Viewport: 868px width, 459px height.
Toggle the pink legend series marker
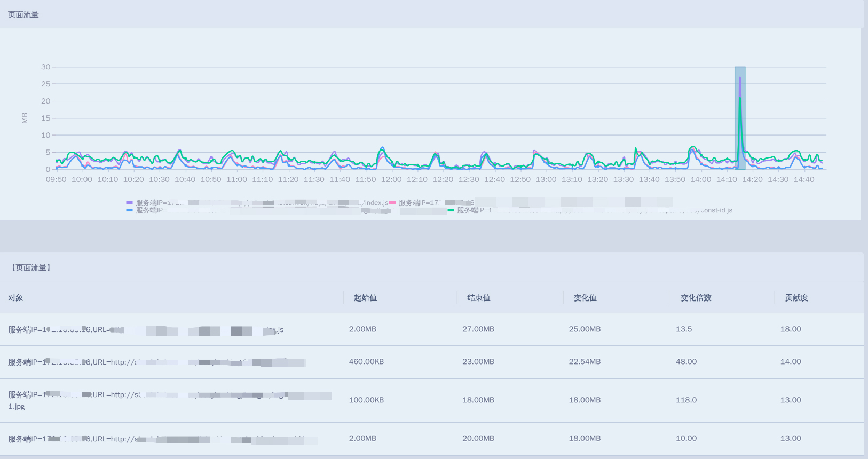(392, 203)
